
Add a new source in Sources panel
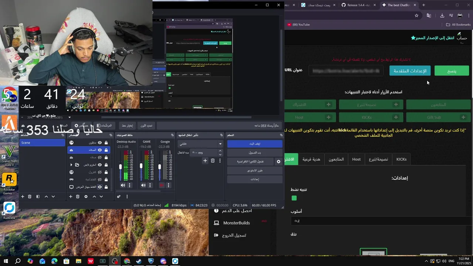click(71, 197)
